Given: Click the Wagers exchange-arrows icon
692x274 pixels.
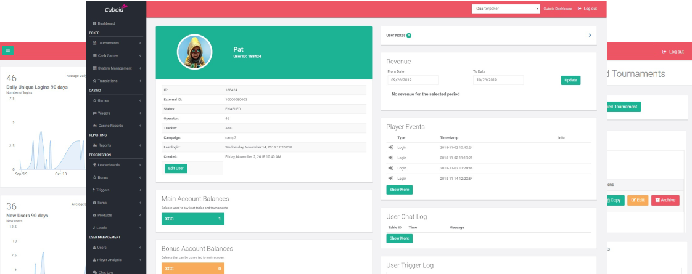Looking at the screenshot, I should click(94, 113).
